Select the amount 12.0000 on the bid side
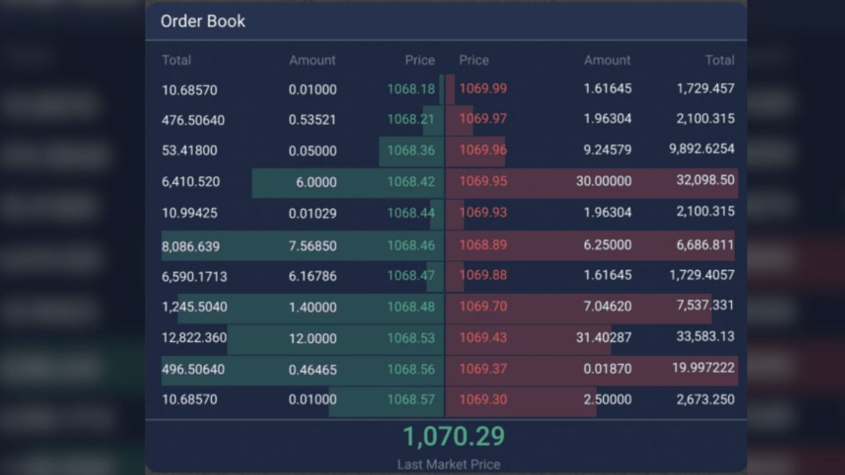 pos(315,337)
